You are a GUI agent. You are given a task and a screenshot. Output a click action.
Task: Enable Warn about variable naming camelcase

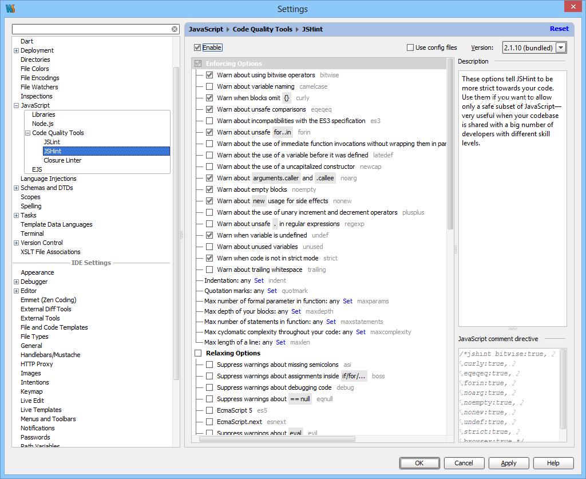pos(209,86)
